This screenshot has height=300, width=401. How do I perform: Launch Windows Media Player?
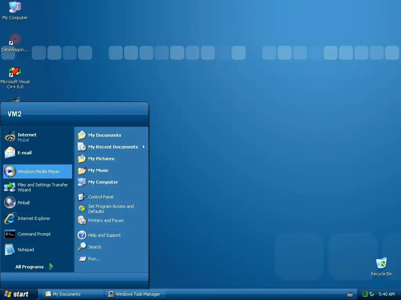coord(38,171)
